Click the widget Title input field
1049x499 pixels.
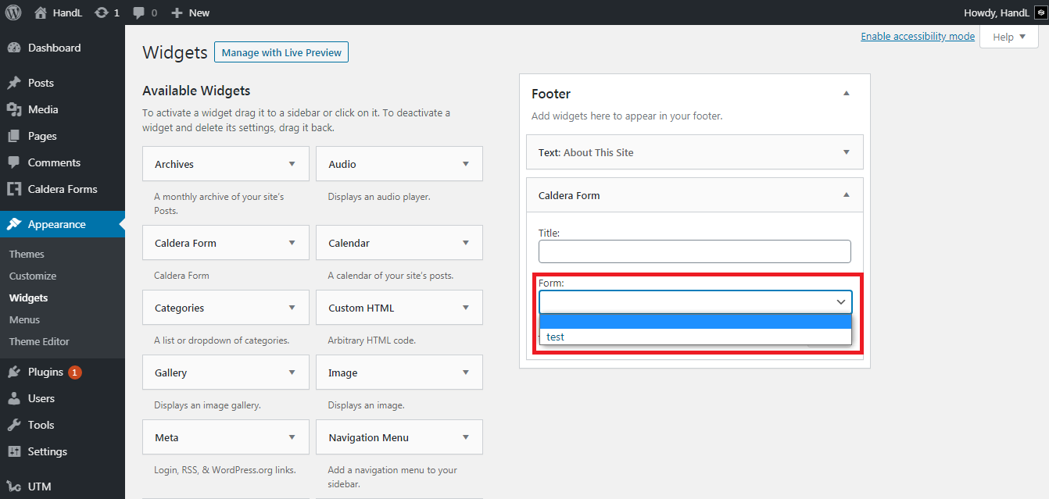tap(694, 251)
